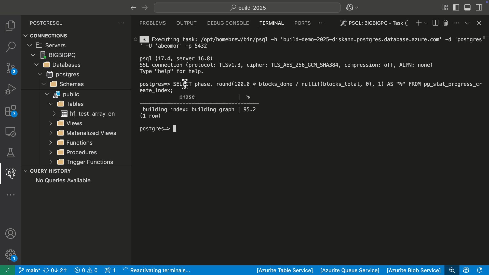489x275 pixels.
Task: Click the build-2025 command center search box
Action: pos(247,8)
